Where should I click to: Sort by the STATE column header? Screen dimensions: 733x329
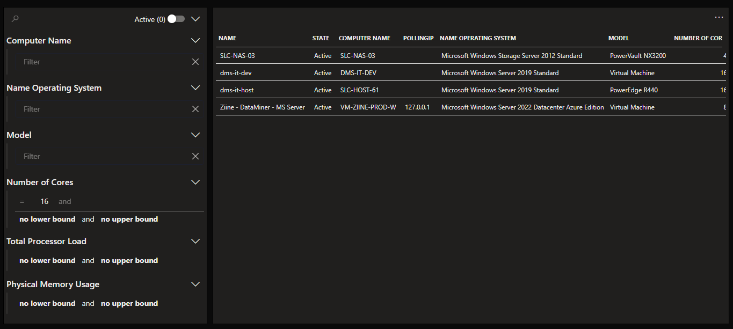pos(321,38)
